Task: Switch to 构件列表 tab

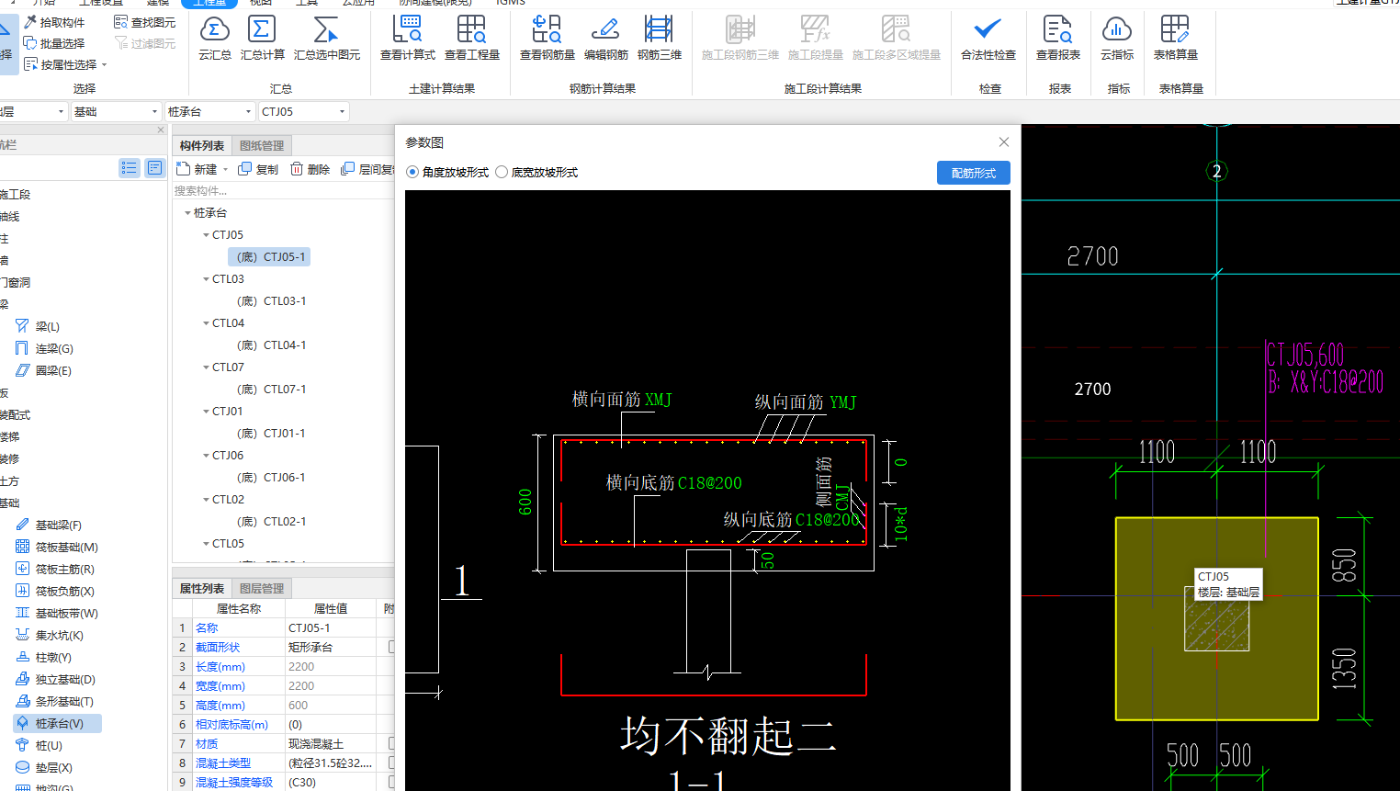Action: click(x=202, y=145)
